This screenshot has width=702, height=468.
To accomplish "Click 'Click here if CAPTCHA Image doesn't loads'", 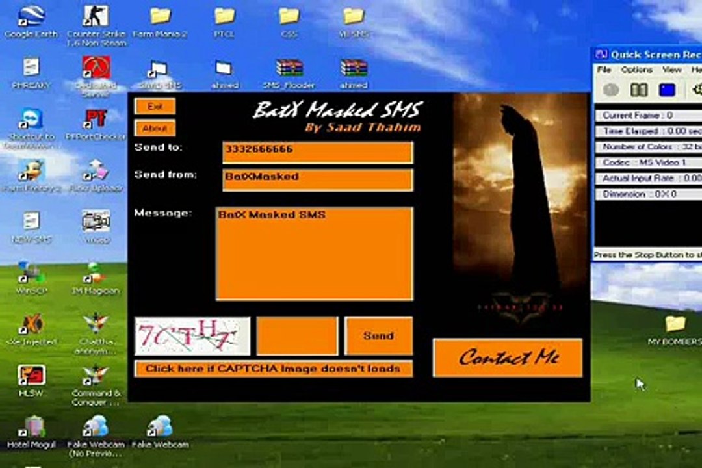I will click(273, 369).
